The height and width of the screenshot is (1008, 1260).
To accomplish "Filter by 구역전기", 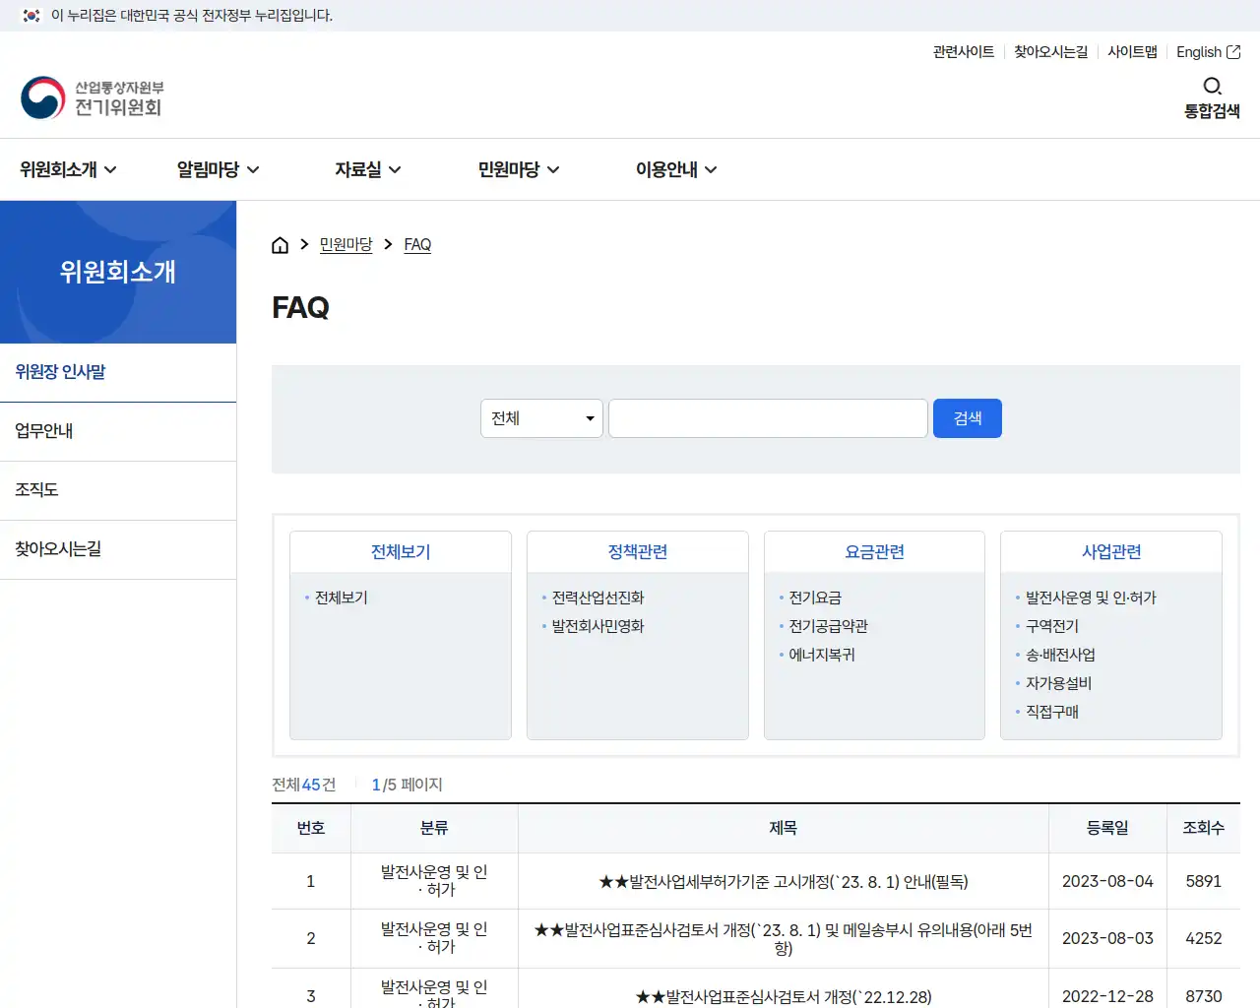I will pos(1052,626).
